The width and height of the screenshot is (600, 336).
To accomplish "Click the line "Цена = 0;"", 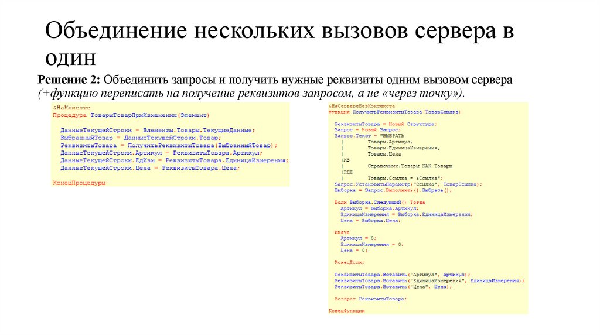I will tap(354, 251).
